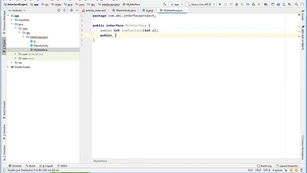Open the Layout Inspector
Image resolution: width=307 pixels, height=173 pixels.
click(x=287, y=166)
